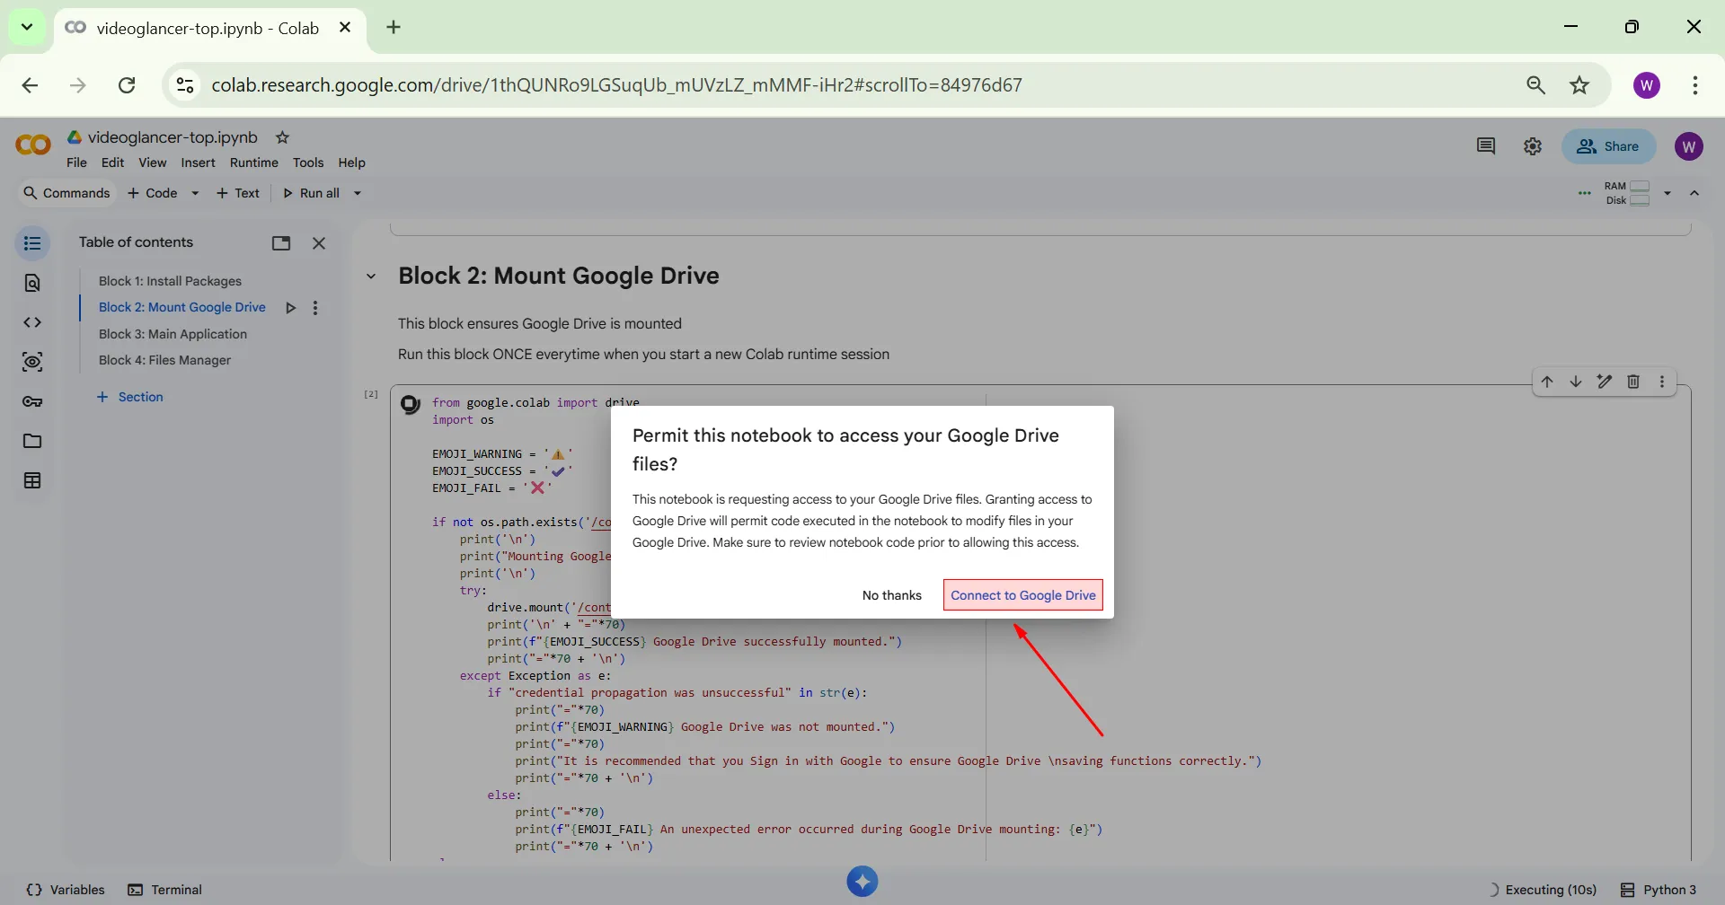Open more cell actions menu
Image resolution: width=1725 pixels, height=905 pixels.
(x=1662, y=382)
